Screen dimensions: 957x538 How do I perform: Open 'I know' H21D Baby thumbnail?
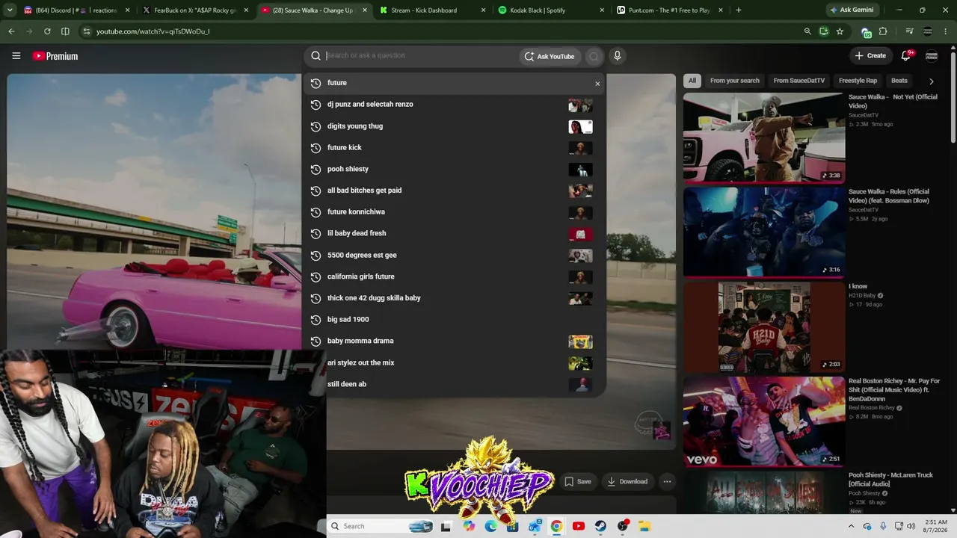[764, 327]
